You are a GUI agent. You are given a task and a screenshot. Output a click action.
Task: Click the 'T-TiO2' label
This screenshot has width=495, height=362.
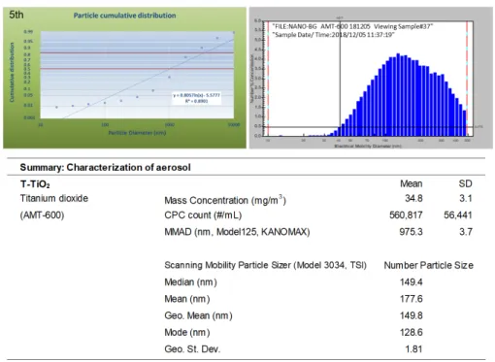point(35,184)
